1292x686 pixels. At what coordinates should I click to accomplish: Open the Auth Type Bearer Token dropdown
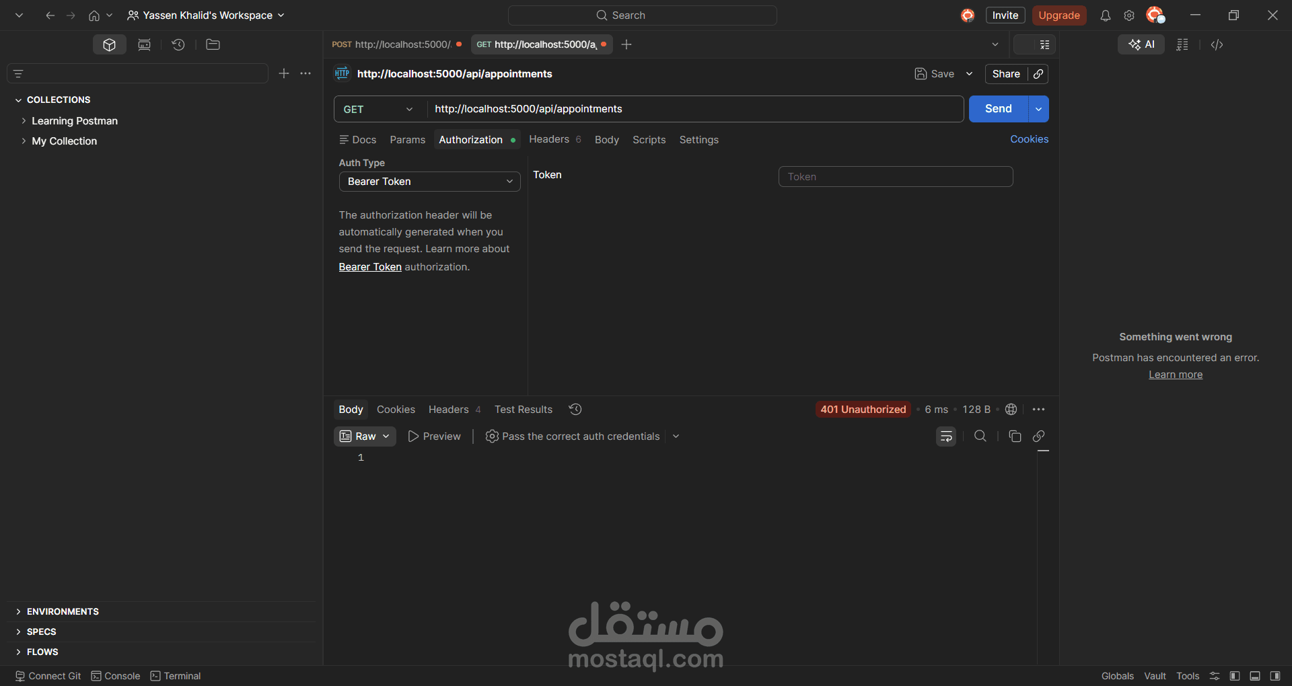click(x=429, y=182)
